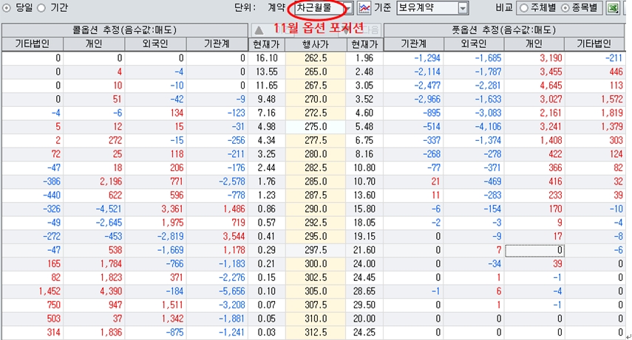Open the chart icon beside 기준
This screenshot has height=340, width=632.
tap(364, 8)
